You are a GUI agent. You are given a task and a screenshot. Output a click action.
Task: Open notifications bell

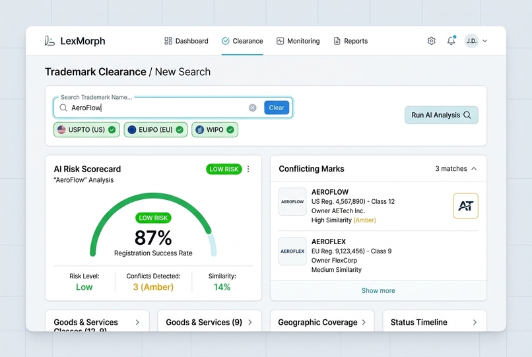click(451, 41)
